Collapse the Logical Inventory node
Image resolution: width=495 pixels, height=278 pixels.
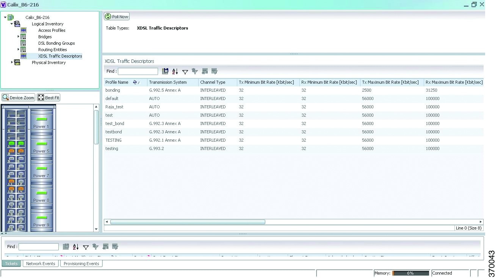click(x=12, y=24)
